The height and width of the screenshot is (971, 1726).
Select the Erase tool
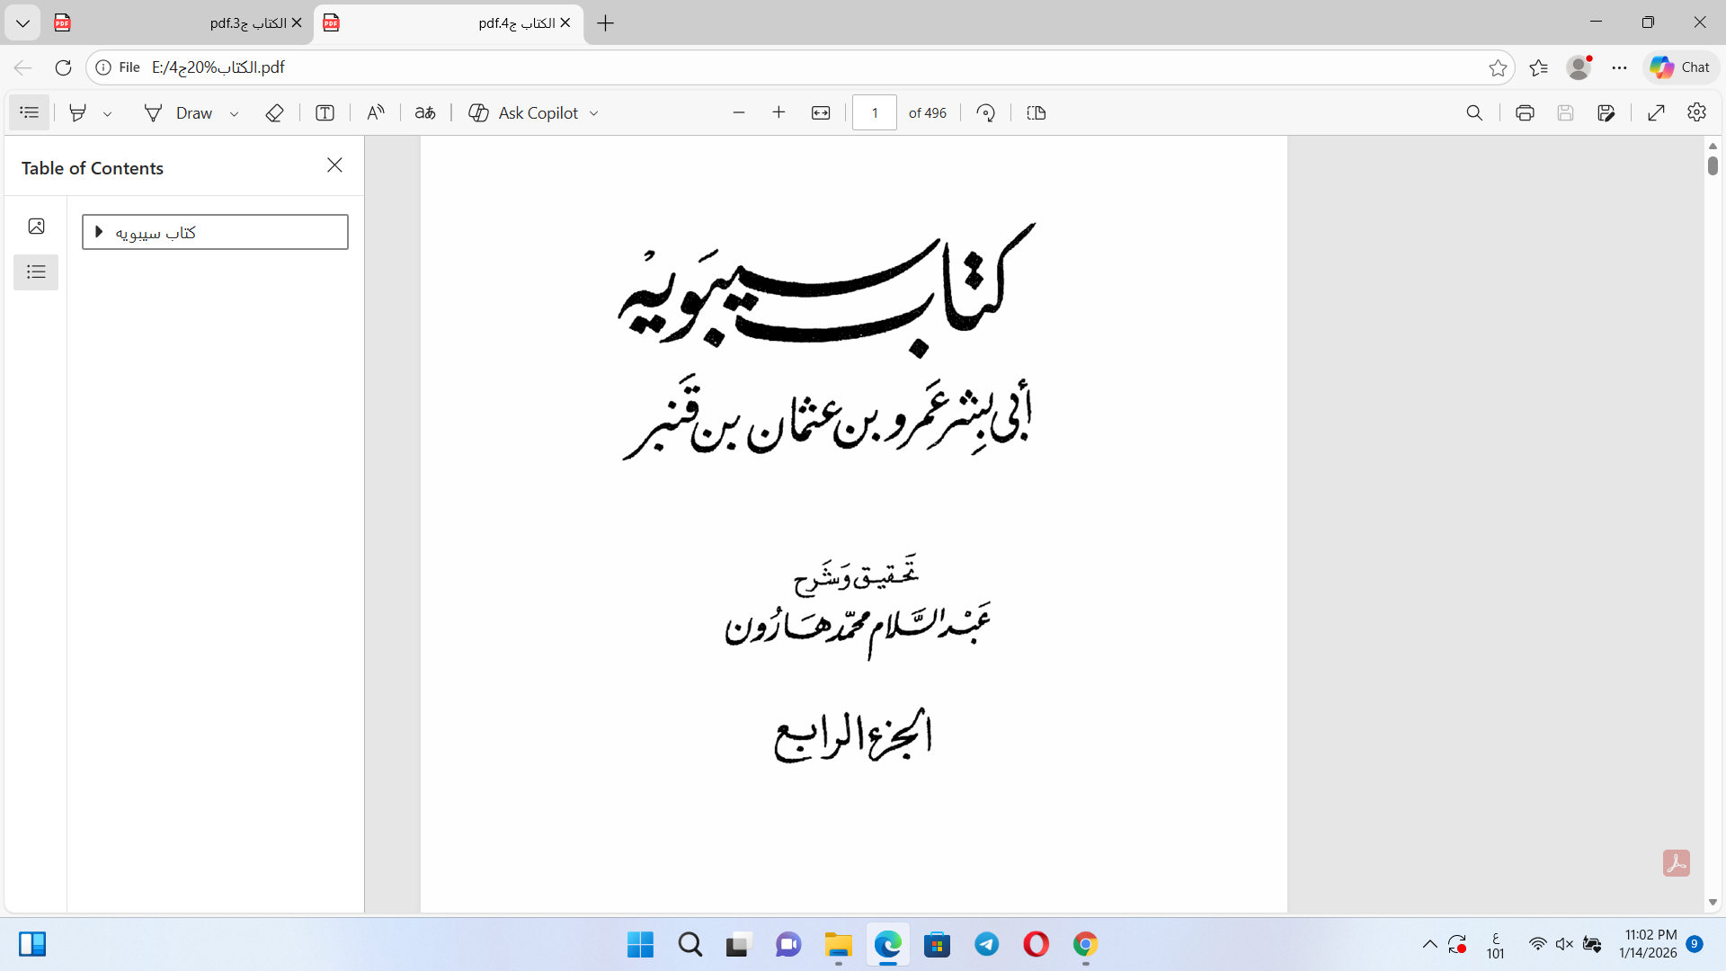pos(275,112)
